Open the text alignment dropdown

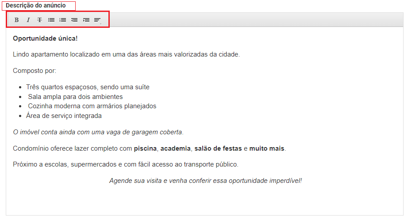[98, 20]
